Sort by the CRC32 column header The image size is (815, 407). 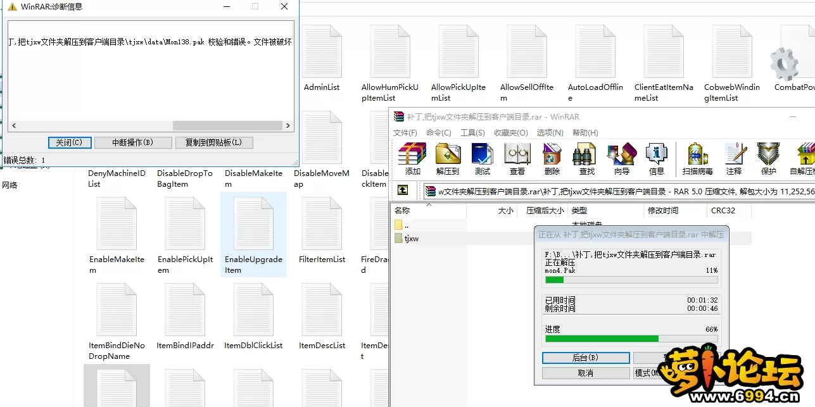click(730, 210)
